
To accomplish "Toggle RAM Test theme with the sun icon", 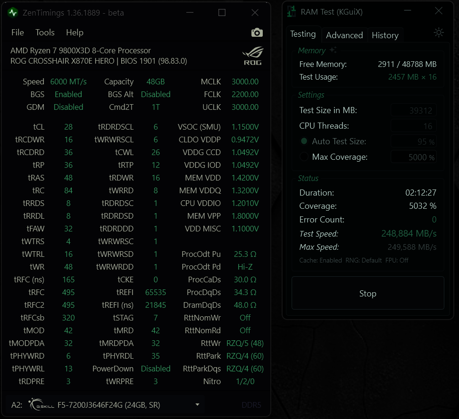I will [439, 33].
